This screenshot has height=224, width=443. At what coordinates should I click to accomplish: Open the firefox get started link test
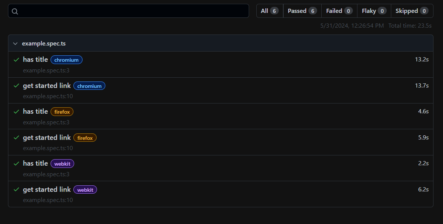click(47, 138)
